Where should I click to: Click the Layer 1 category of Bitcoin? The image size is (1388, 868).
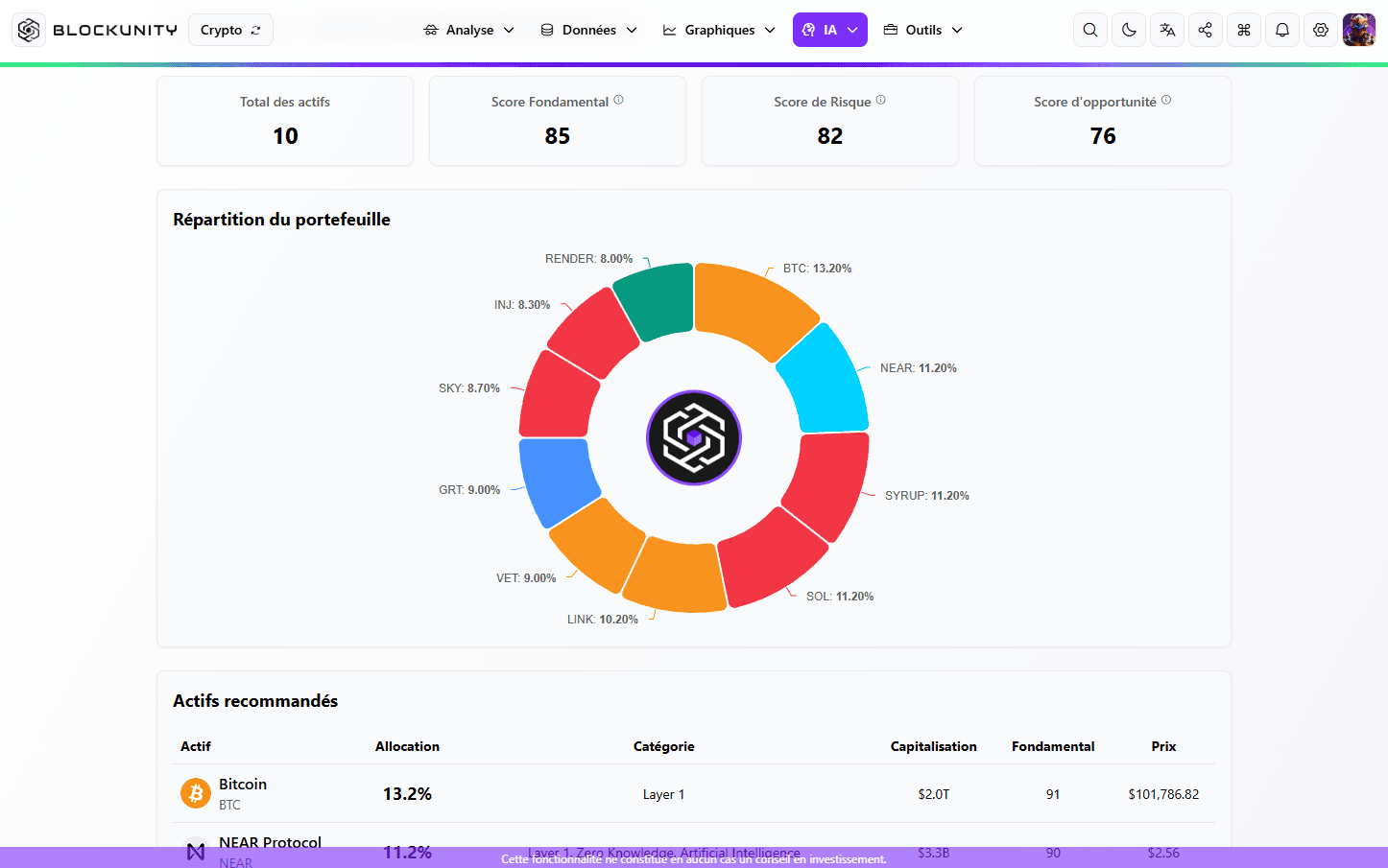click(x=663, y=794)
